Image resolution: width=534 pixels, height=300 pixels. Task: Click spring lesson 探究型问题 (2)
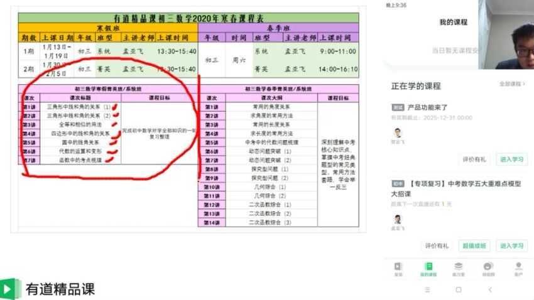pos(270,178)
